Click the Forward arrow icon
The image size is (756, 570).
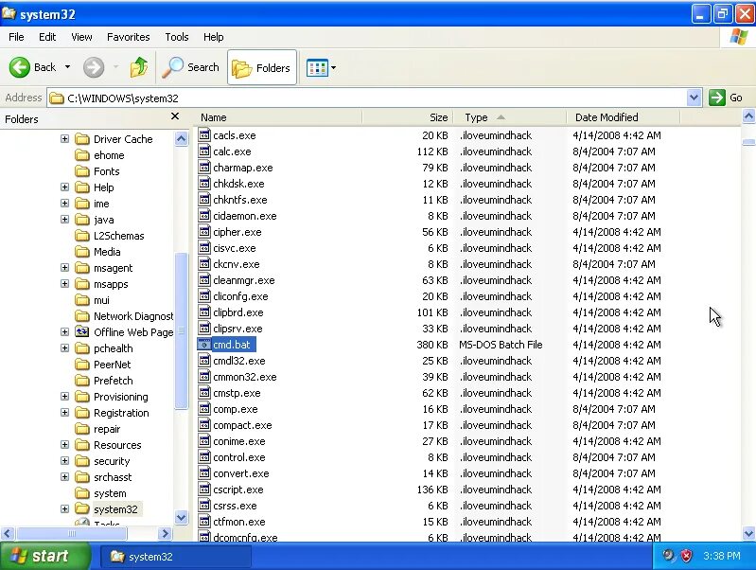94,67
